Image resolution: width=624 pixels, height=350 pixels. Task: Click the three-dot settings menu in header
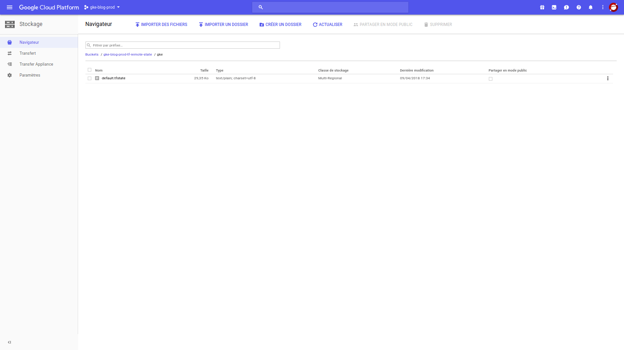point(603,7)
